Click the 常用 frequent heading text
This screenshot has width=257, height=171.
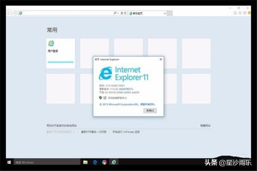[52, 30]
